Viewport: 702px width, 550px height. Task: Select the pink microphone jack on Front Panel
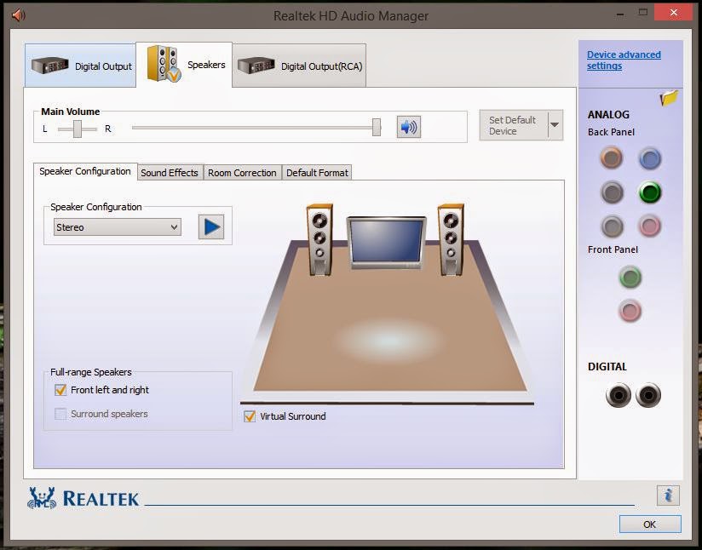(630, 312)
